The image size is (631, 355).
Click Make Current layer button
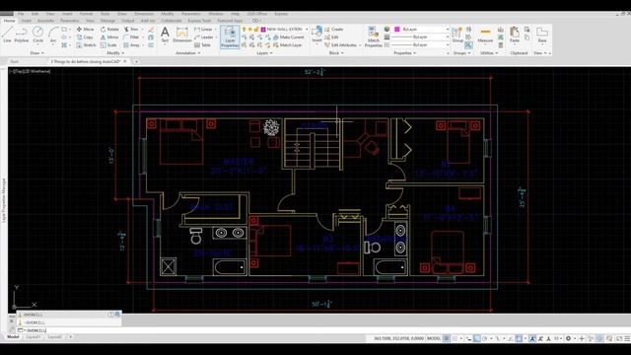[289, 37]
